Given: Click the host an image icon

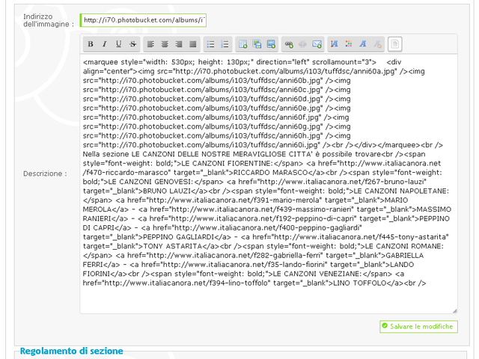Looking at the screenshot, I should point(257,44).
